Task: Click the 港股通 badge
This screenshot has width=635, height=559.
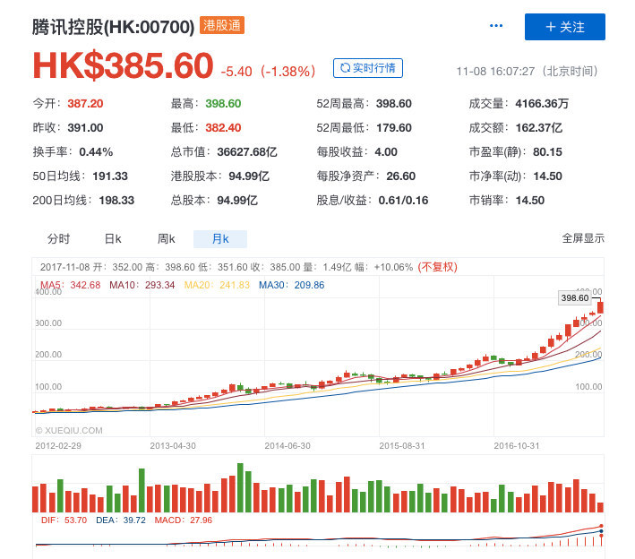Action: tap(222, 25)
